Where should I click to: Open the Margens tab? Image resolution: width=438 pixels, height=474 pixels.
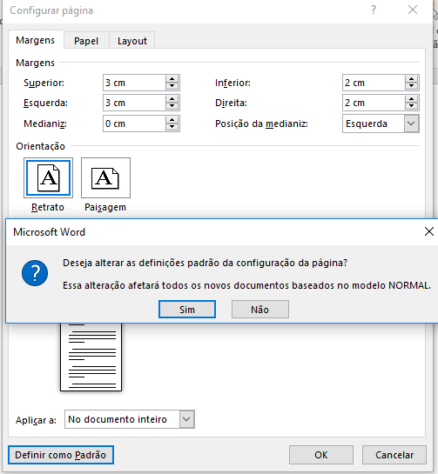click(36, 40)
